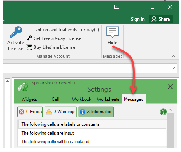Select 'The following cells will be calculated'

pos(92,142)
